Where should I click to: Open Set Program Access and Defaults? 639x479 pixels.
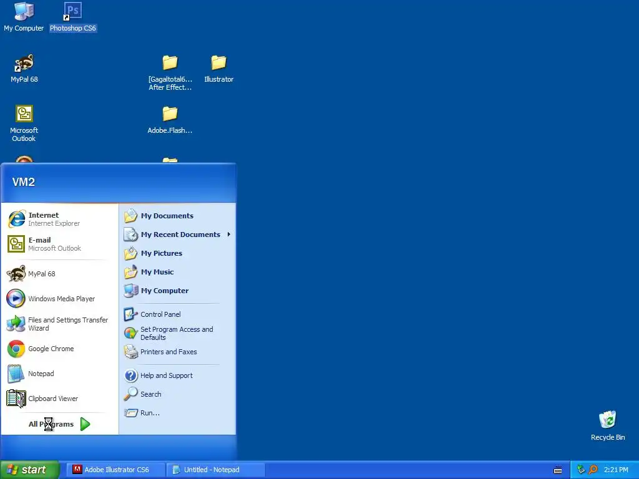point(177,333)
